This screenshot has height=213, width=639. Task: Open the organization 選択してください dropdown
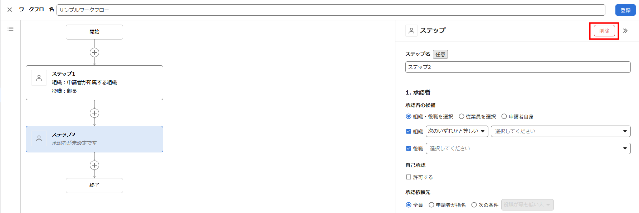tap(560, 131)
